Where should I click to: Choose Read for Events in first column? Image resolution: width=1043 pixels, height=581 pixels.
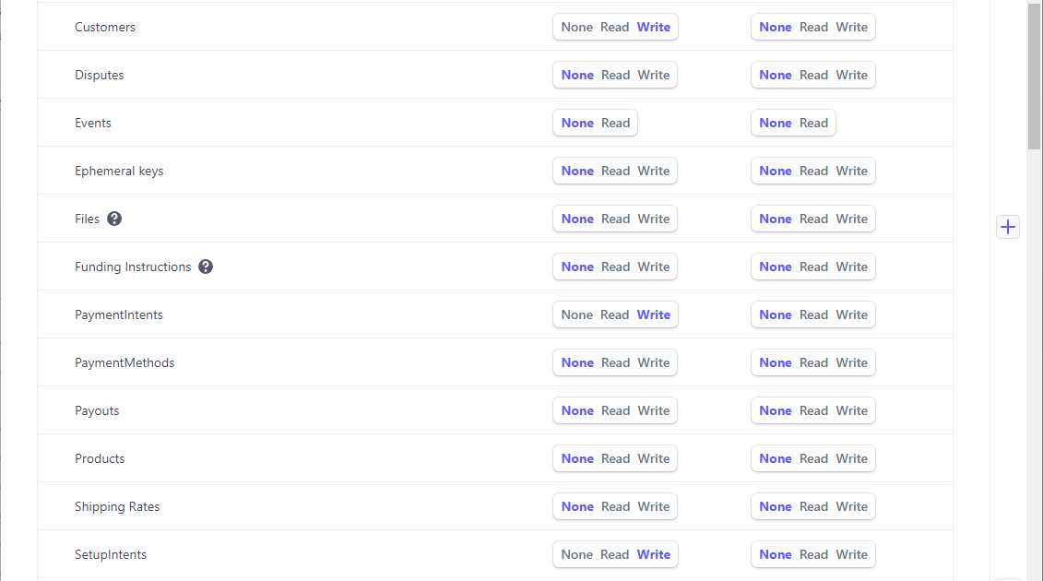(615, 123)
